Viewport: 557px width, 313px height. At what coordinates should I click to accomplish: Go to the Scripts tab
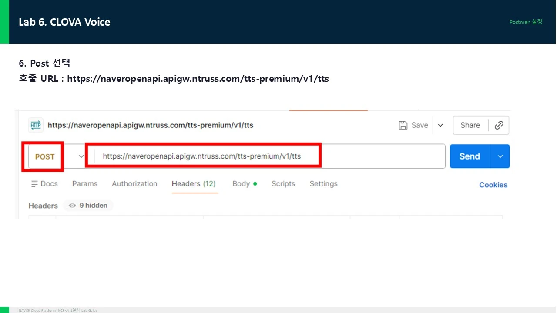pyautogui.click(x=283, y=184)
